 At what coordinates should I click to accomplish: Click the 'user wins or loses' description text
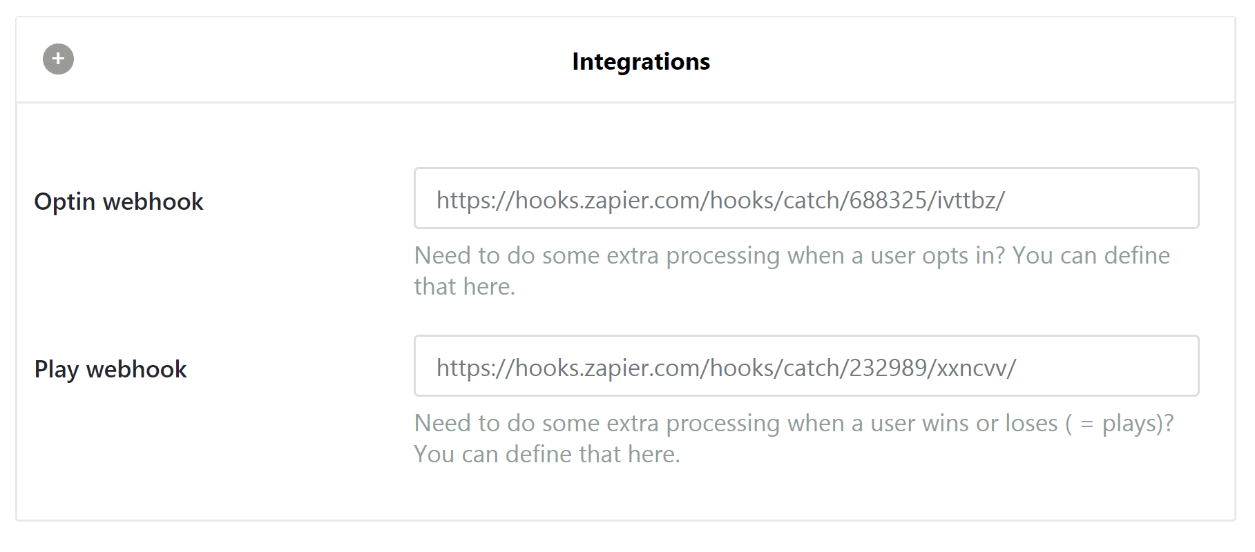793,423
